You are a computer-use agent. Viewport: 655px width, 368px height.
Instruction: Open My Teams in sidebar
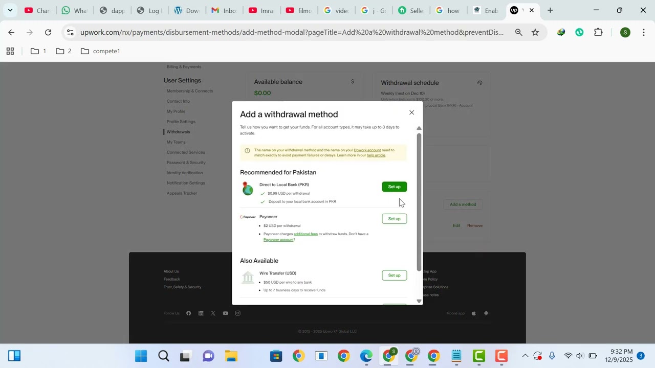(x=176, y=142)
